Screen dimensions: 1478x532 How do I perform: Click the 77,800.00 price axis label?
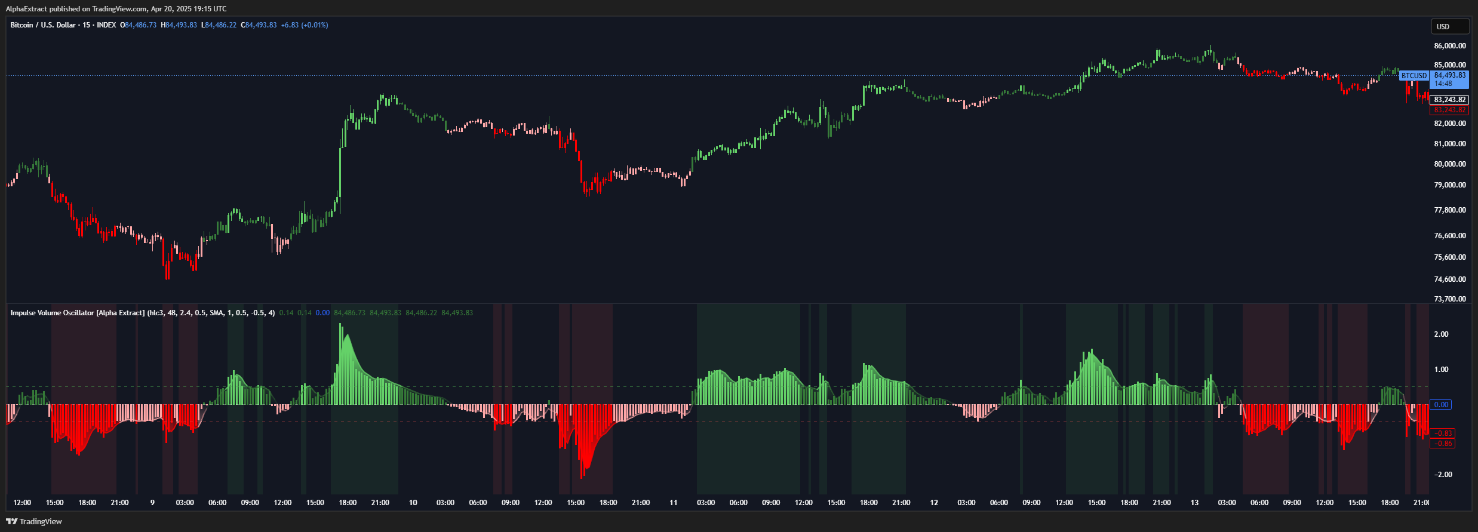[x=1450, y=210]
